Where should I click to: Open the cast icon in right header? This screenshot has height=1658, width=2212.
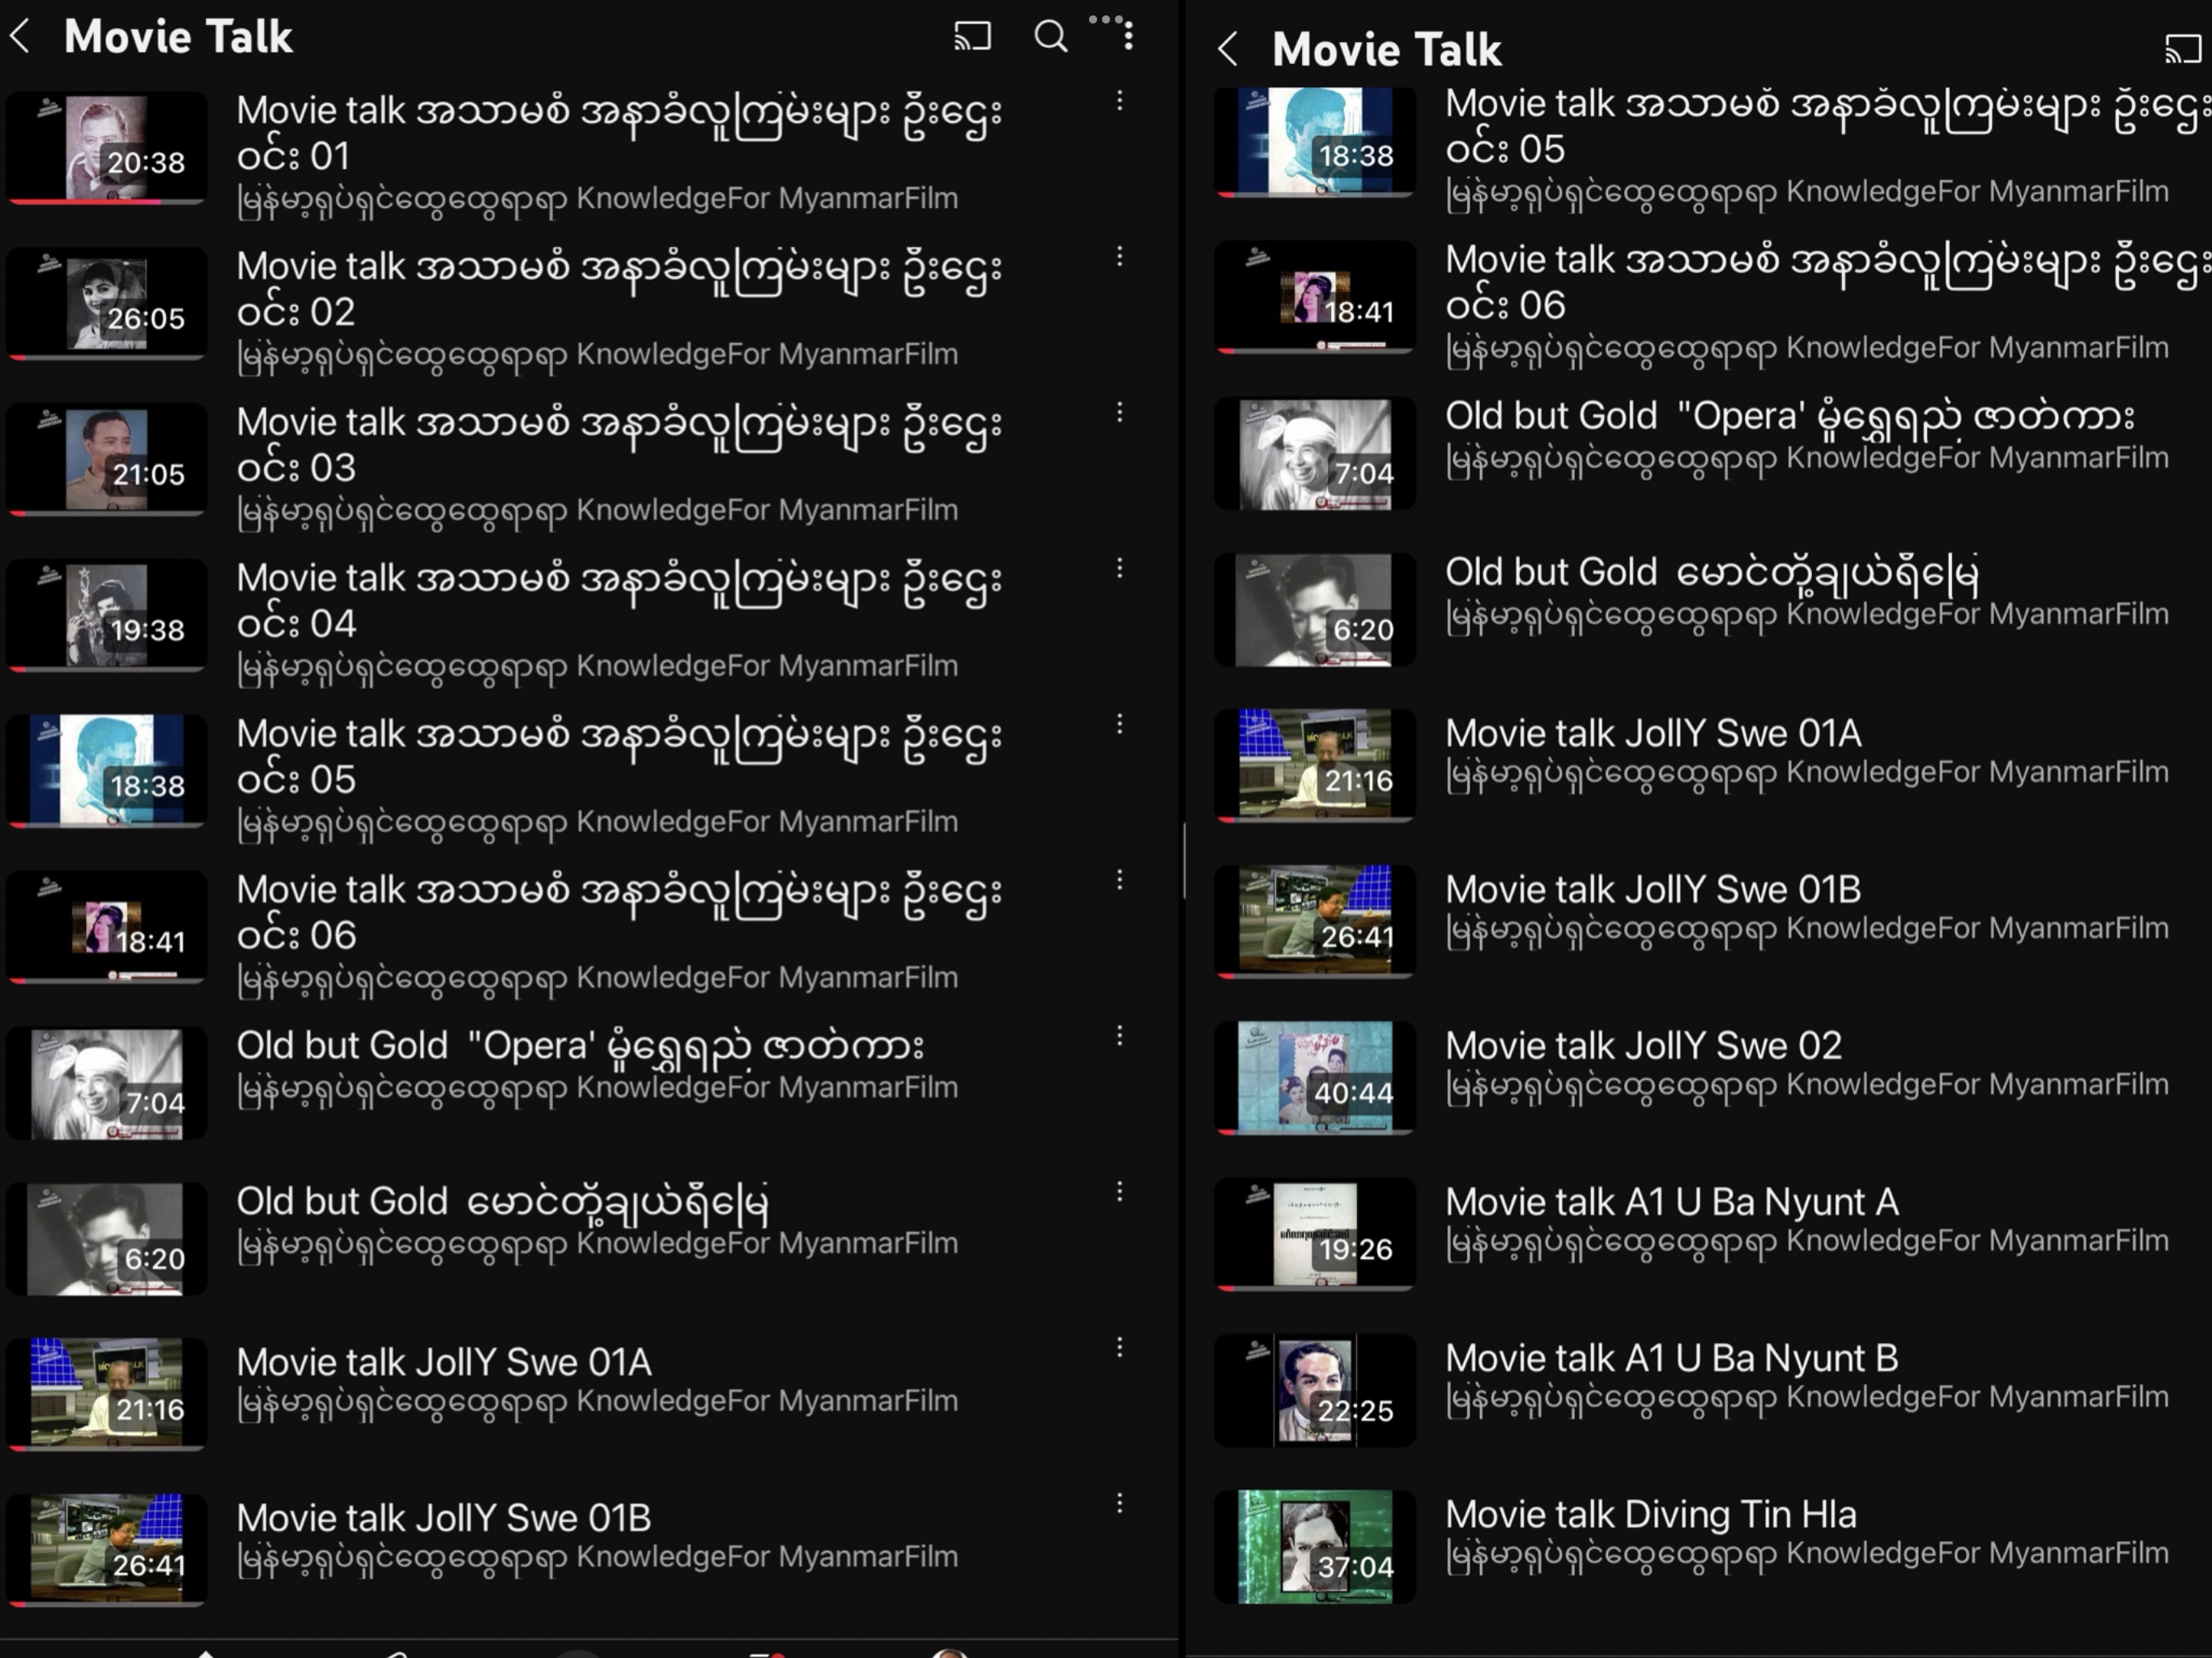tap(2182, 49)
